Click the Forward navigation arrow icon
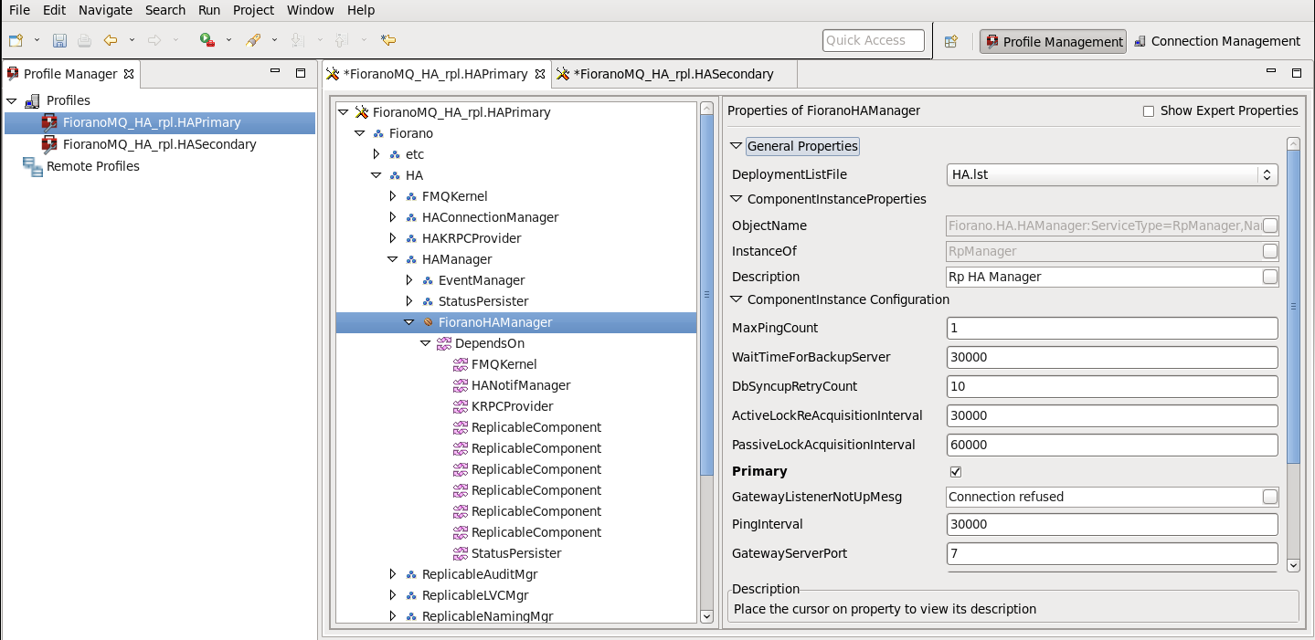Image resolution: width=1315 pixels, height=640 pixels. pos(154,40)
